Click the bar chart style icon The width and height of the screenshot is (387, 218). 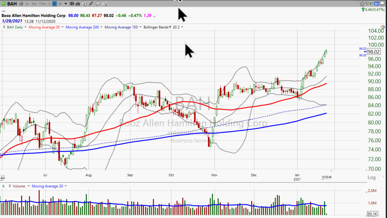[x=78, y=4]
